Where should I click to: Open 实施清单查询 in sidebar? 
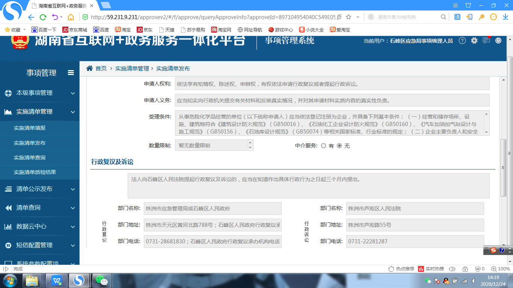click(30, 158)
